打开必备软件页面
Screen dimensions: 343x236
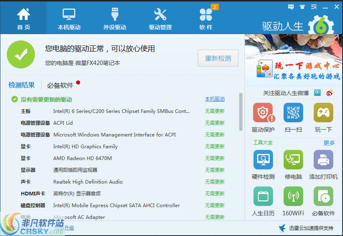tap(323, 196)
